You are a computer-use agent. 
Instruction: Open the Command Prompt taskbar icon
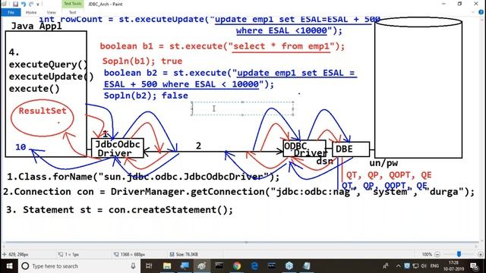[219, 266]
